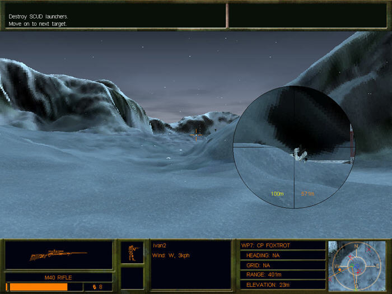Click the orange health bar

coord(39,287)
